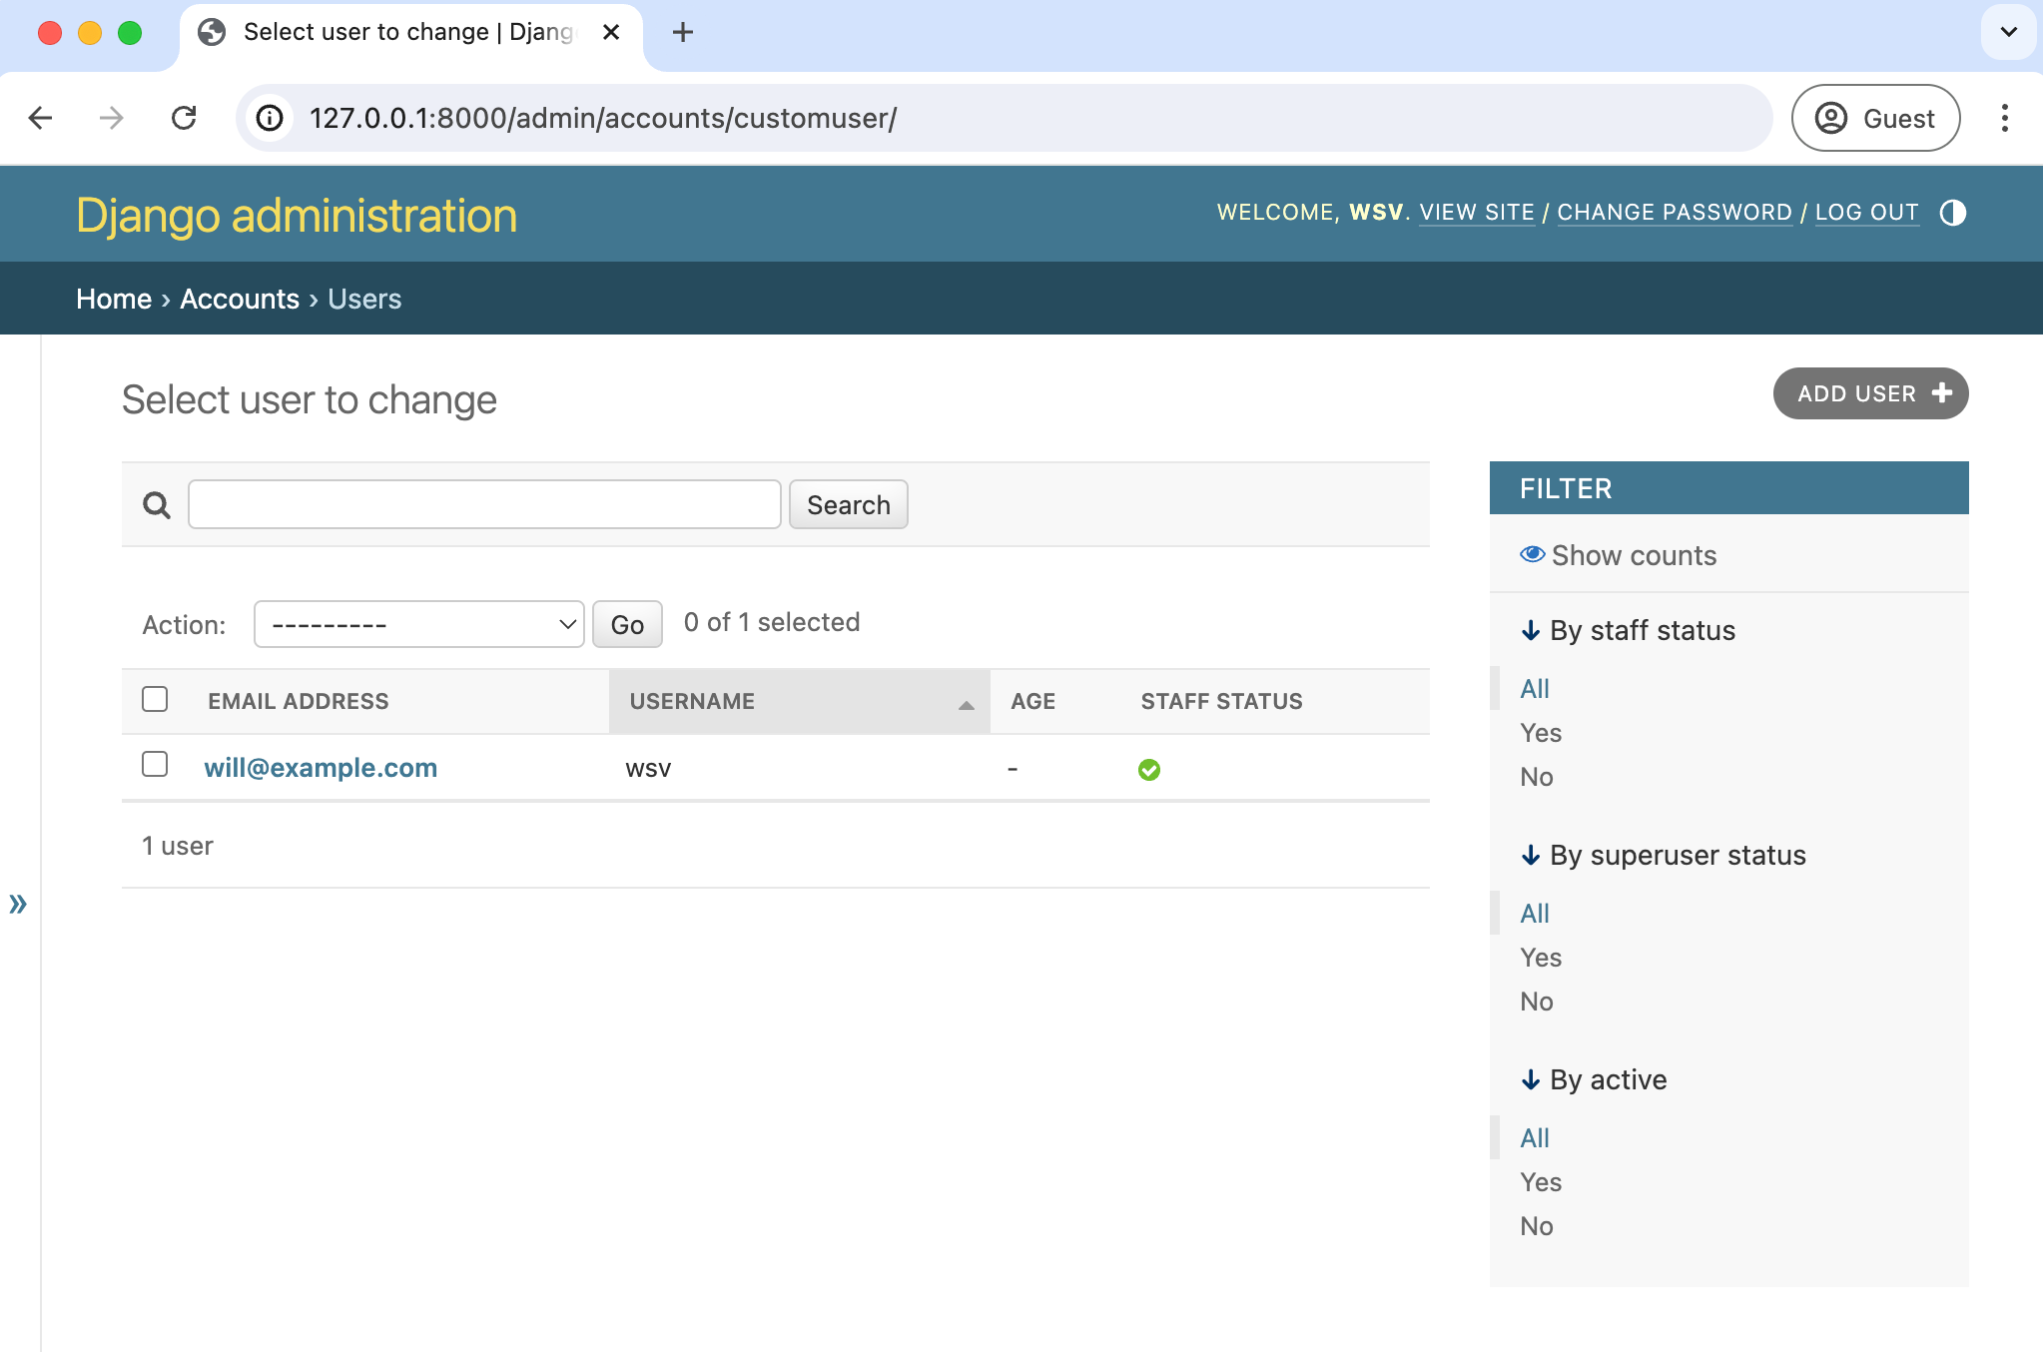
Task: Filter active by No
Action: (x=1537, y=1225)
